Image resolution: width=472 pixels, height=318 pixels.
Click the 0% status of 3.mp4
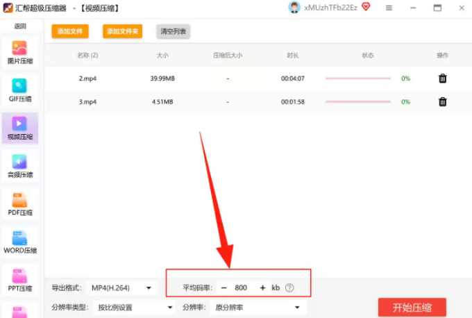406,102
